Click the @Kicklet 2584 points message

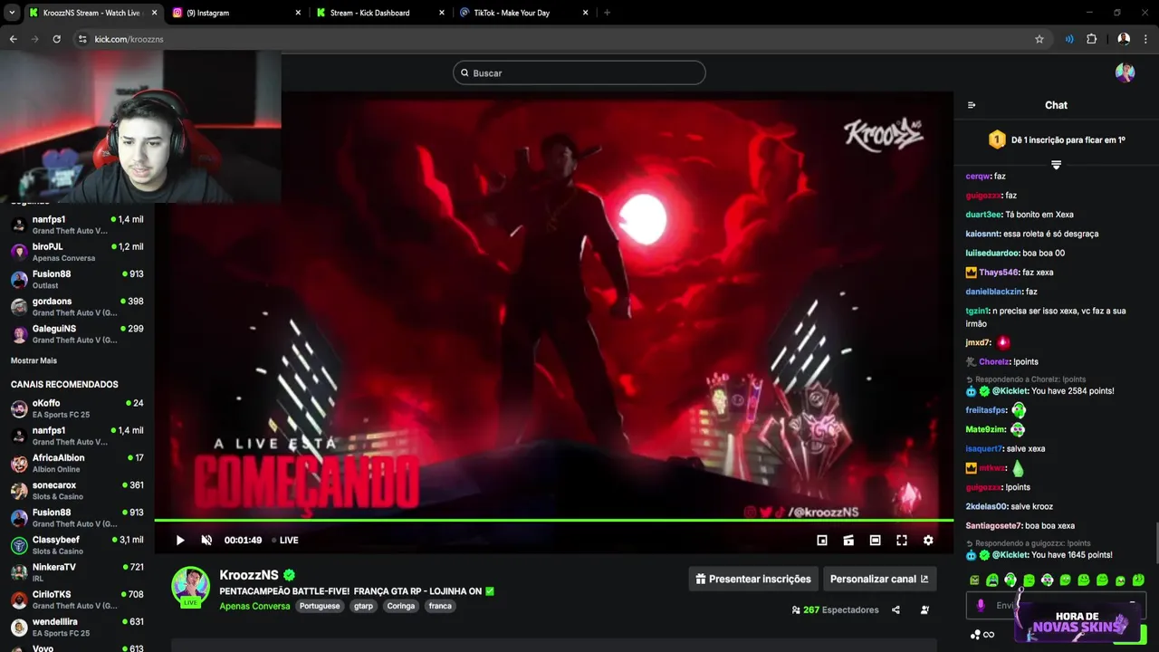point(1040,391)
